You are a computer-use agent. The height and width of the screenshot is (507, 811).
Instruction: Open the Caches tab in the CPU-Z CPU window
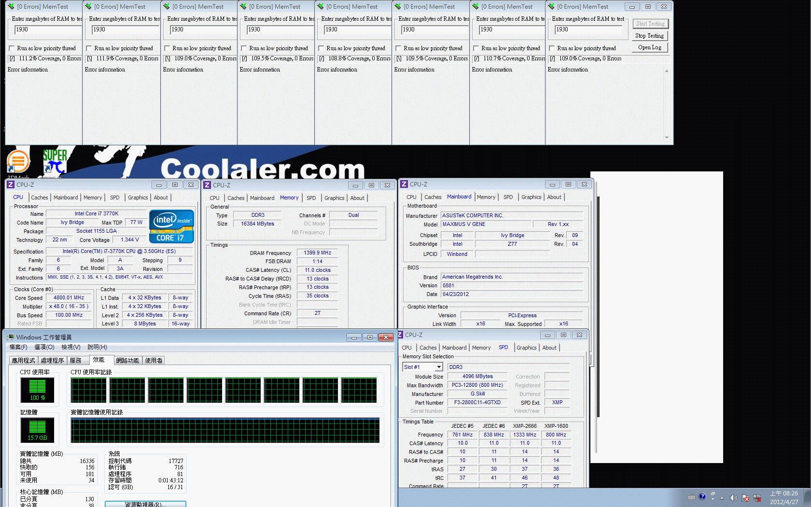(x=40, y=197)
